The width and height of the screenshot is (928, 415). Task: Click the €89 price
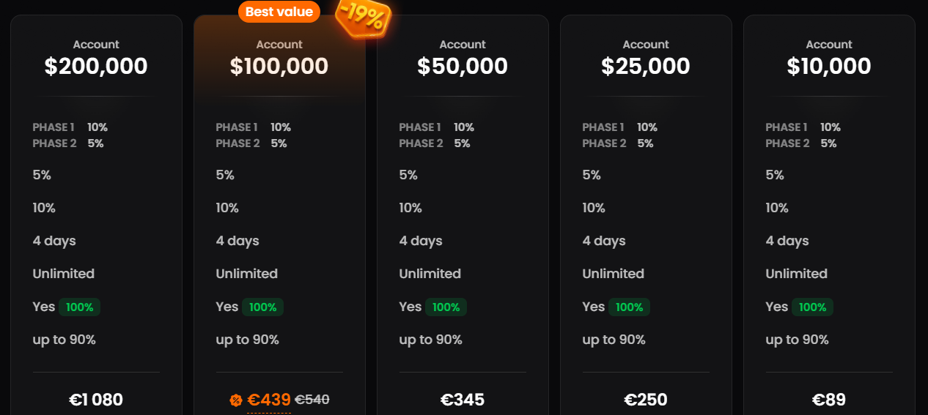829,400
